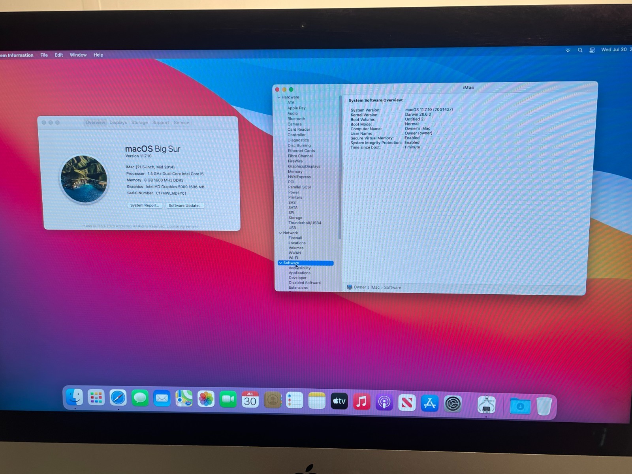Click the macOS Big Sur artwork in About This Mac
The width and height of the screenshot is (632, 474).
84,179
